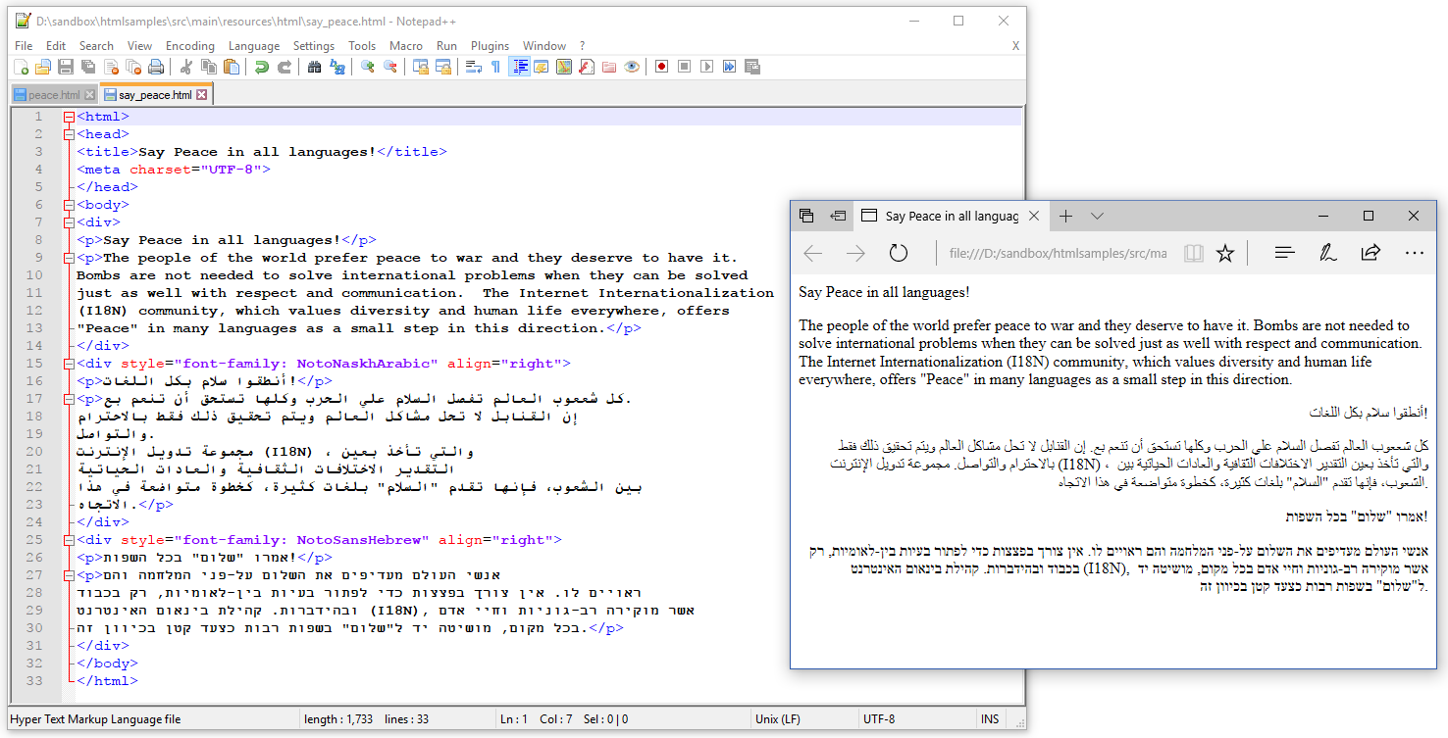
Task: Click Unix (LF) in the status bar
Action: (777, 719)
